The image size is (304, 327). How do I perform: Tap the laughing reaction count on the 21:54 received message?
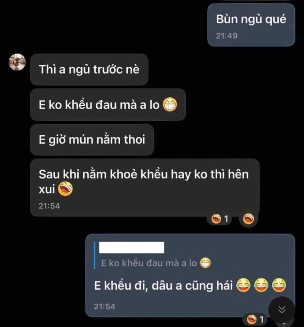[x=220, y=219]
